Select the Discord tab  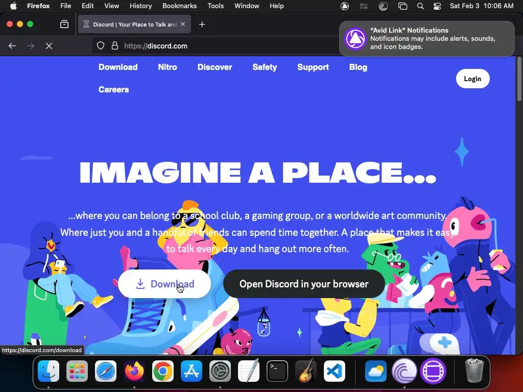(x=134, y=24)
